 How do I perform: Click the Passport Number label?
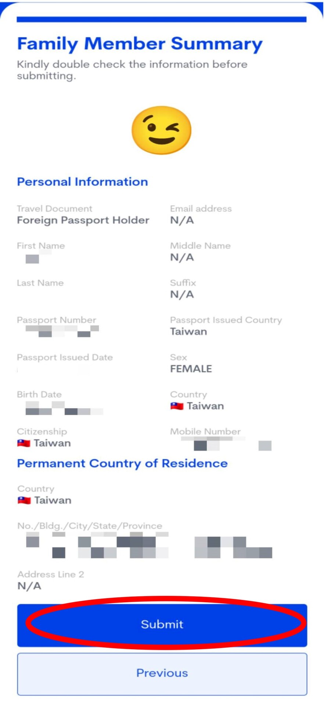(x=57, y=320)
